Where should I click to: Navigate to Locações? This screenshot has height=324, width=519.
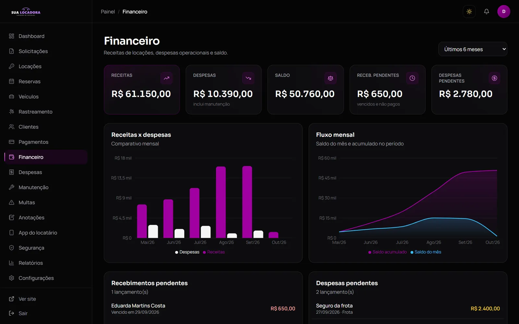tap(46, 66)
